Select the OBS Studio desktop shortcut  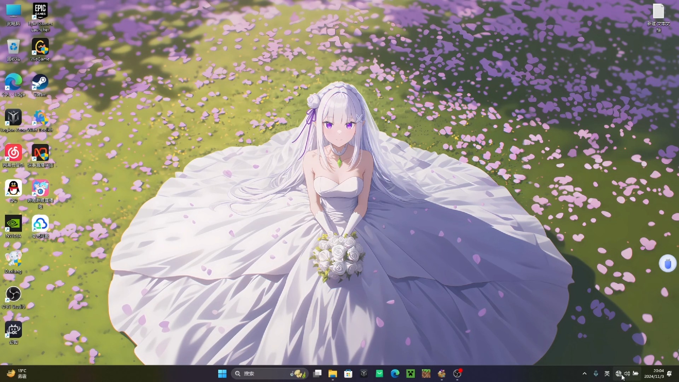point(13,298)
